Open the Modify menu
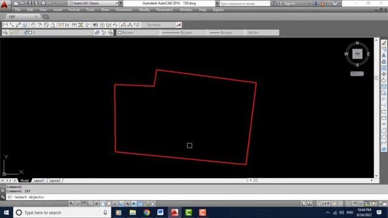 (144, 10)
